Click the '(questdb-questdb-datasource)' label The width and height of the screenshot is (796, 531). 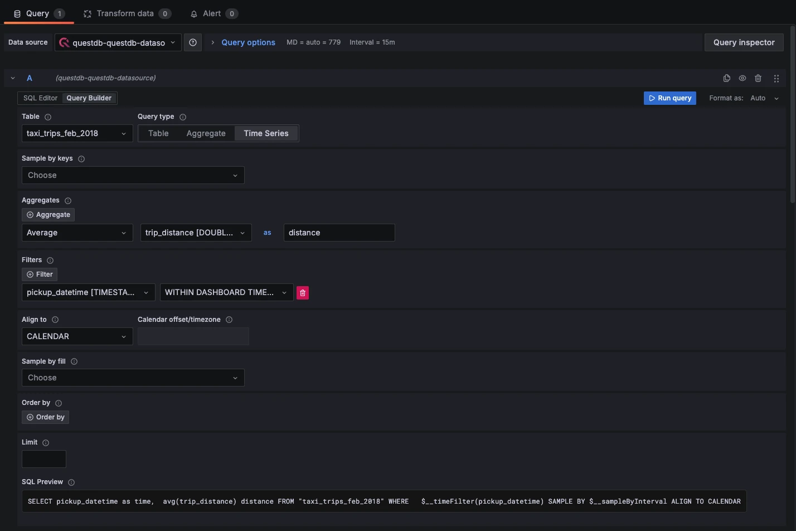(x=105, y=78)
